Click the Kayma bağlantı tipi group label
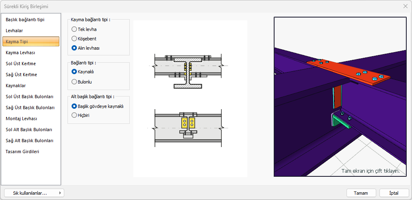The image size is (412, 200). point(90,20)
